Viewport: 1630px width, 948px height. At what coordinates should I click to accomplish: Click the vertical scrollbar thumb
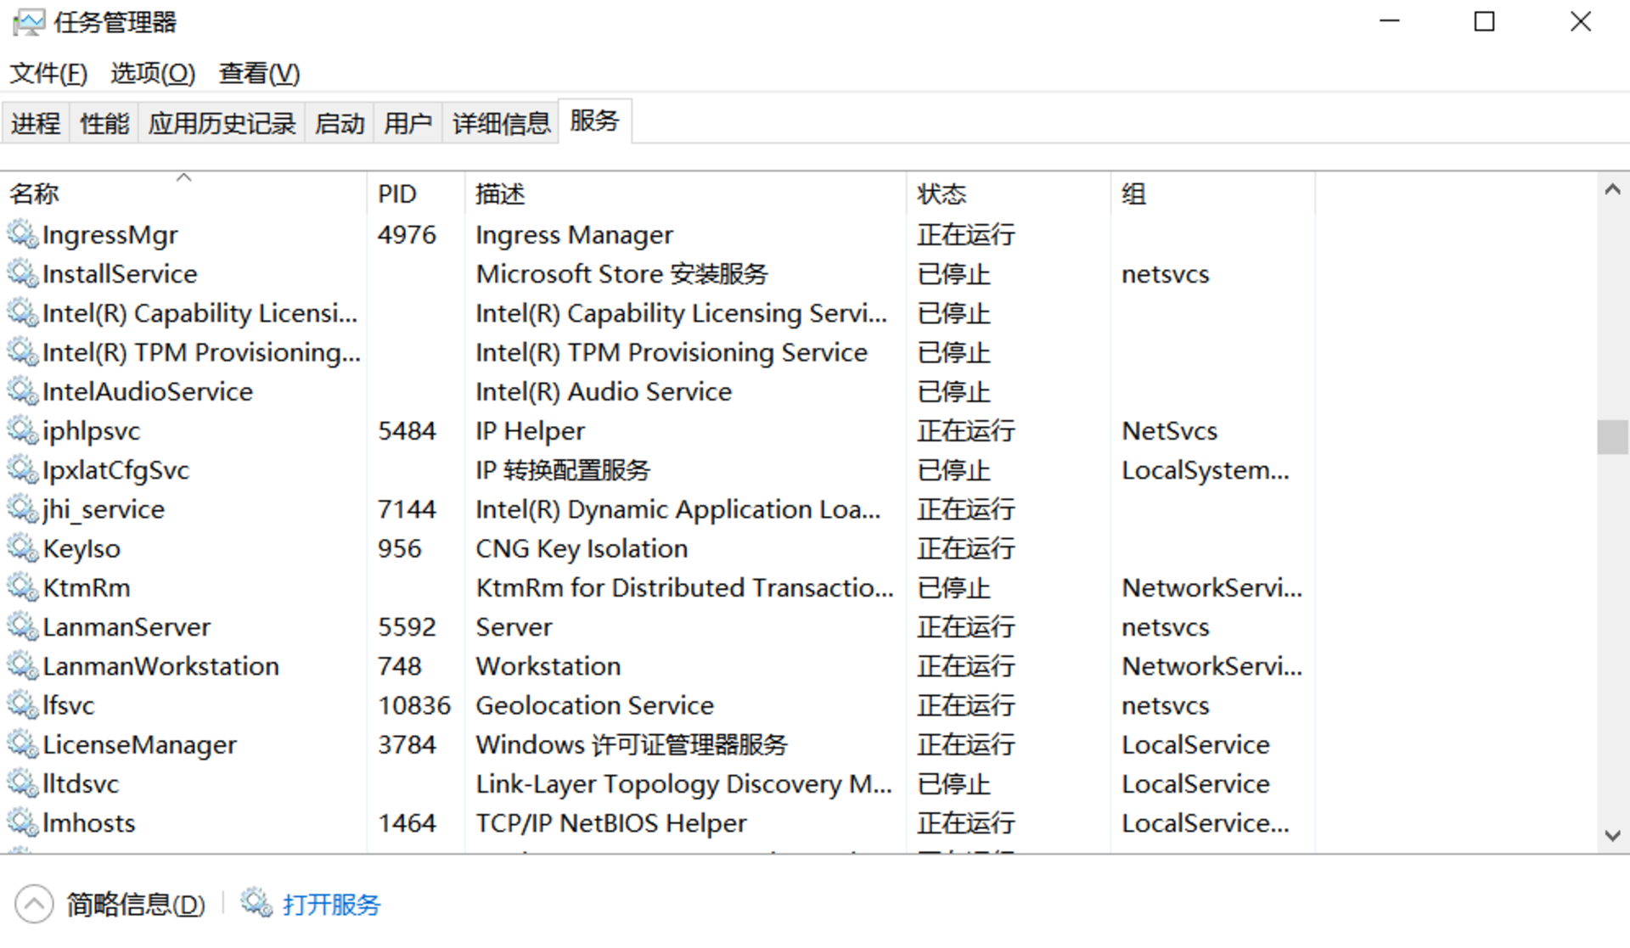[1611, 437]
